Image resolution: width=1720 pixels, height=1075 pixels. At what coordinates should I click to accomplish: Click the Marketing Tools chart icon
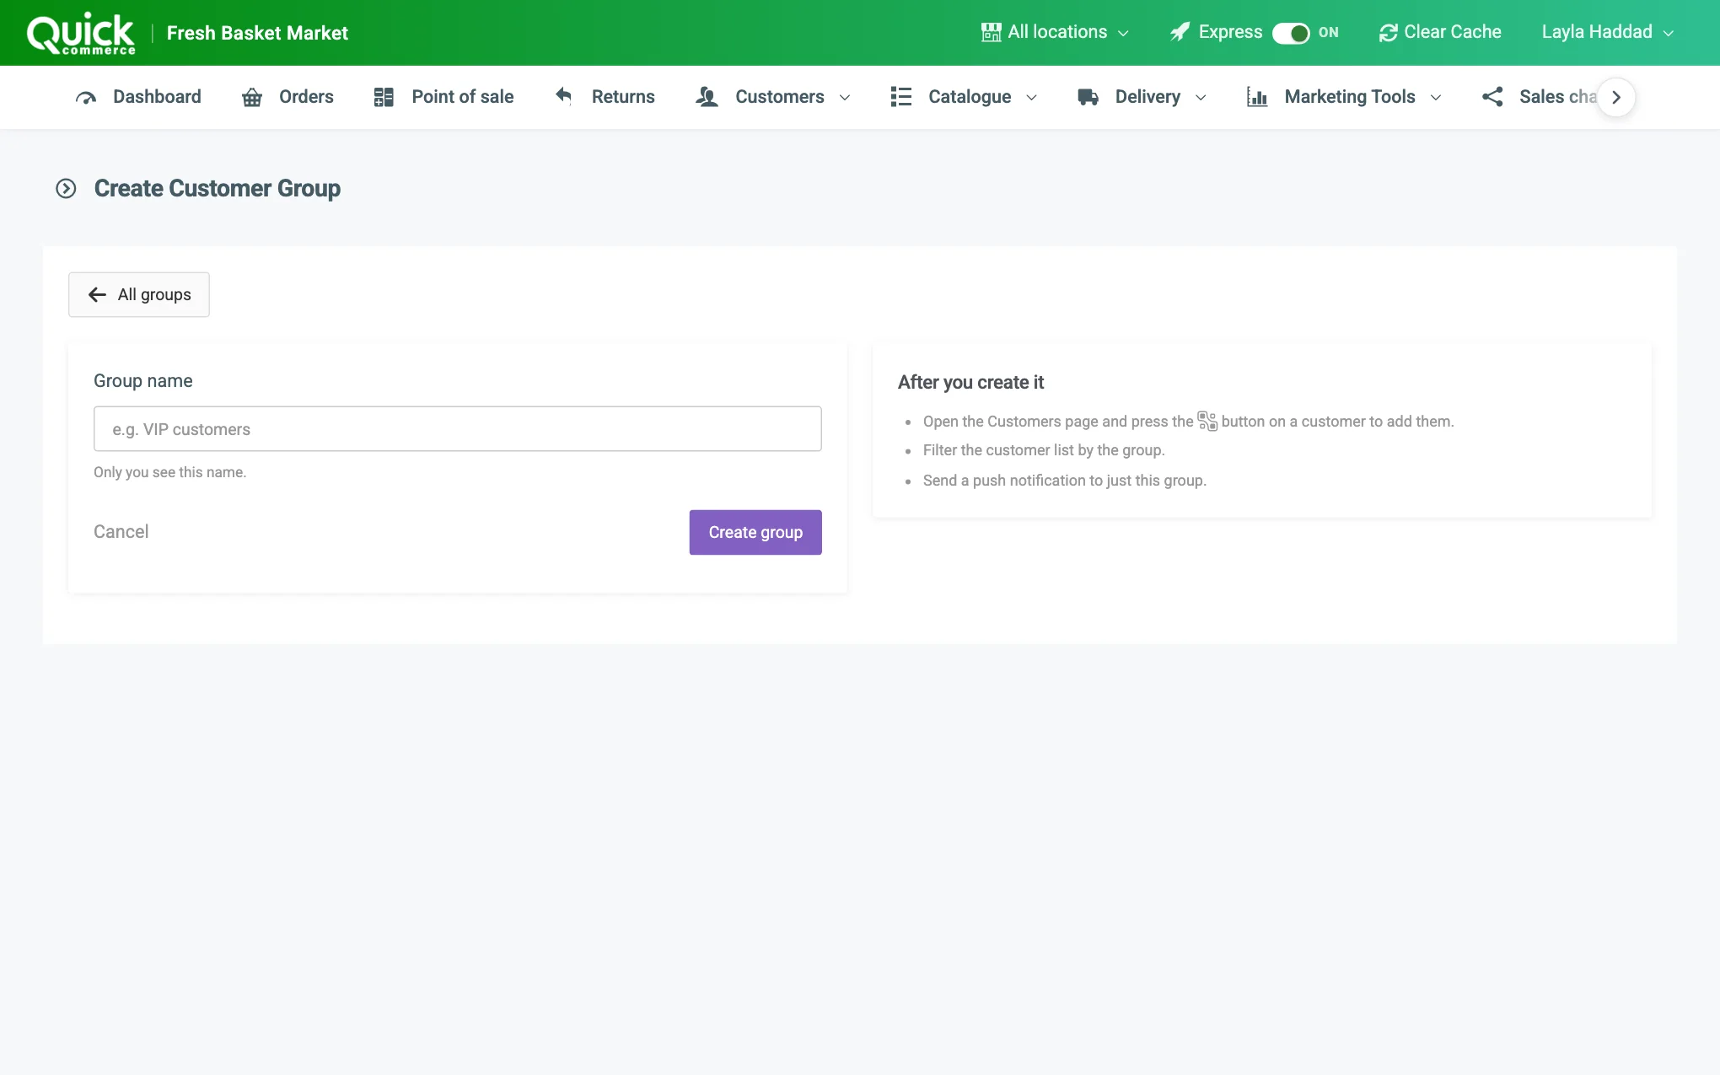[1257, 98]
